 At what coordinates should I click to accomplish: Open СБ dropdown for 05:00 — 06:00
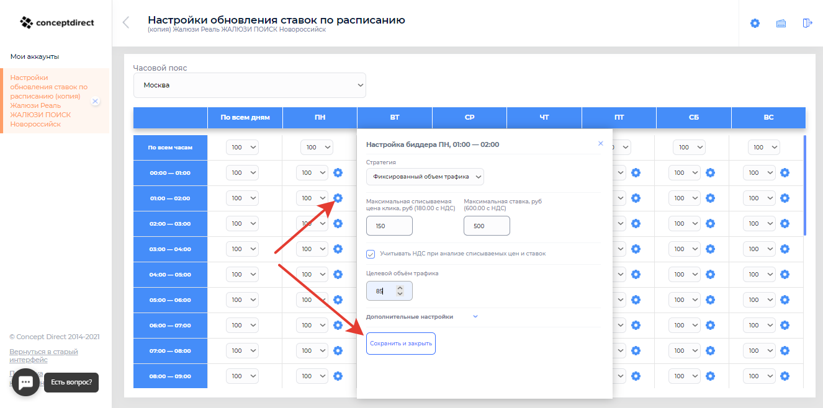[685, 299]
